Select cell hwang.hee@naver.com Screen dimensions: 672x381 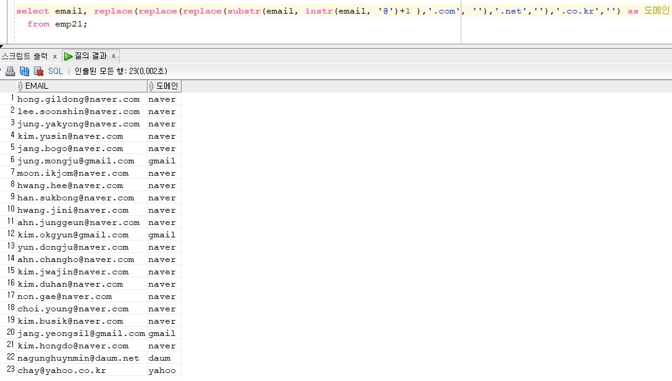pyautogui.click(x=82, y=186)
